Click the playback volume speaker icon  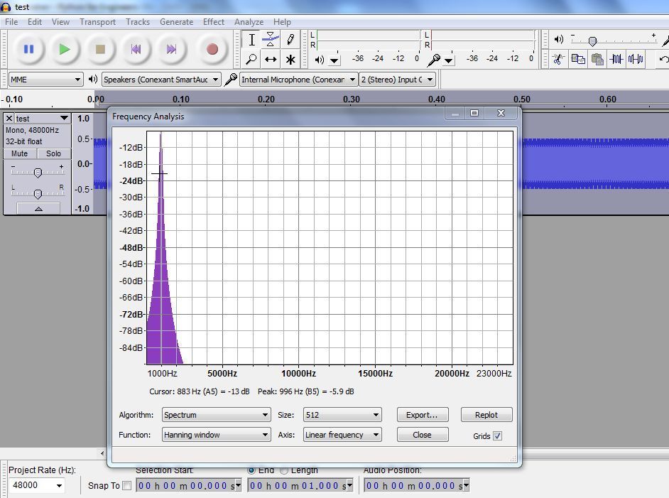pyautogui.click(x=558, y=40)
